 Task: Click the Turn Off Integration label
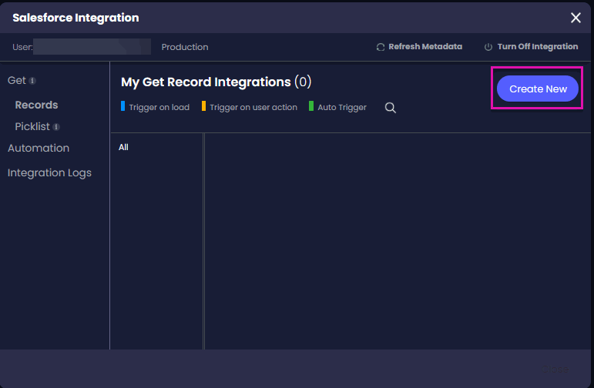pos(538,46)
